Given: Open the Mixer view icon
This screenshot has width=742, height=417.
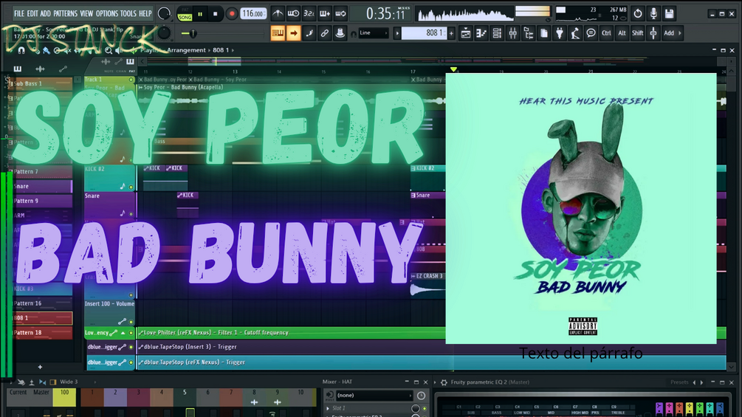Looking at the screenshot, I should [512, 33].
